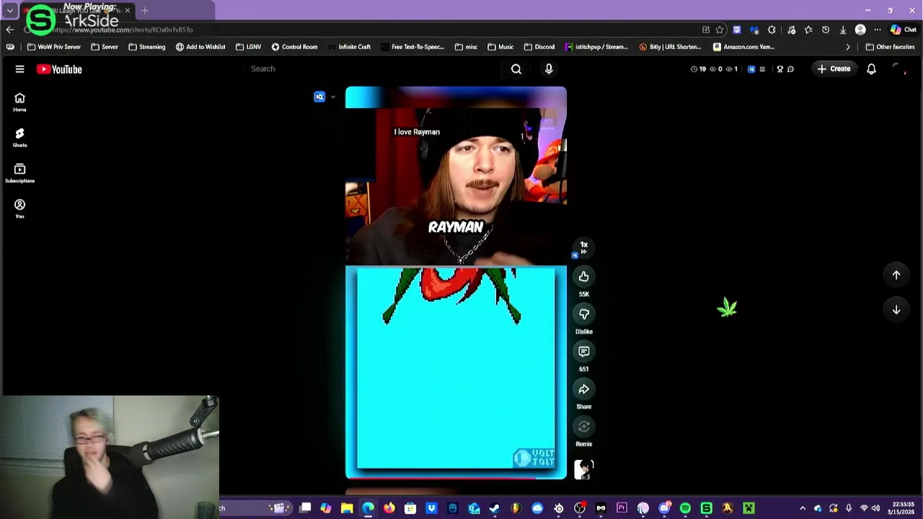The image size is (923, 519).
Task: Open the YouTube guide hamburger menu
Action: [x=19, y=69]
